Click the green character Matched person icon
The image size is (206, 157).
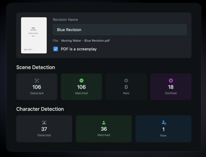tap(104, 123)
